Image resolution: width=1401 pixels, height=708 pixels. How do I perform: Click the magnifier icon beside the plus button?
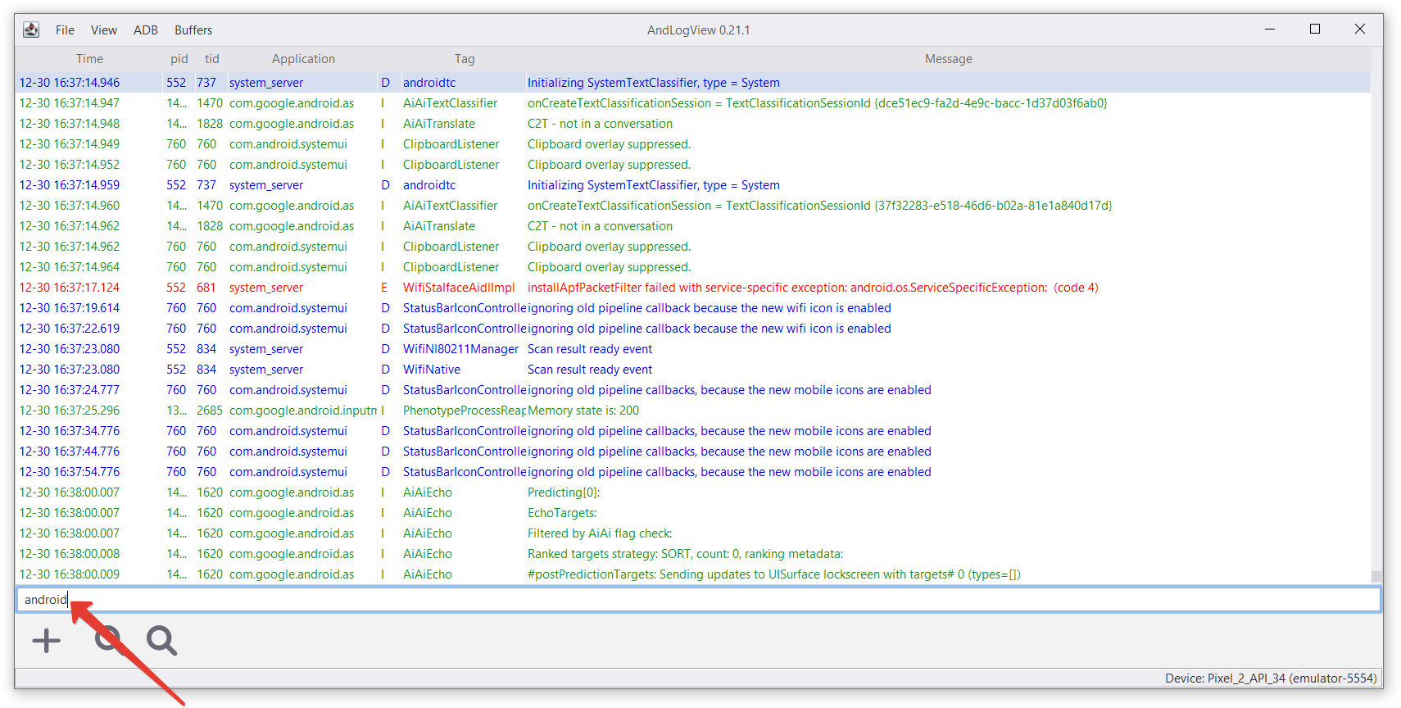(109, 640)
